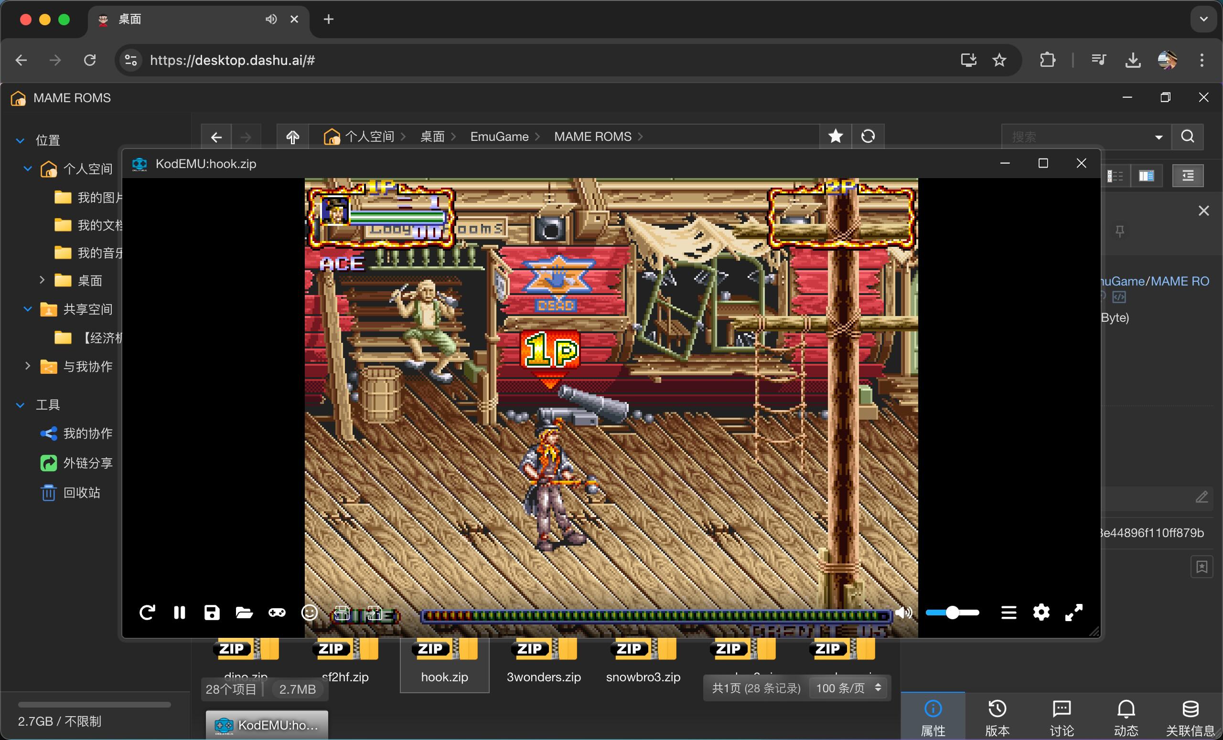
Task: Click the smiley face cheats icon
Action: click(309, 613)
